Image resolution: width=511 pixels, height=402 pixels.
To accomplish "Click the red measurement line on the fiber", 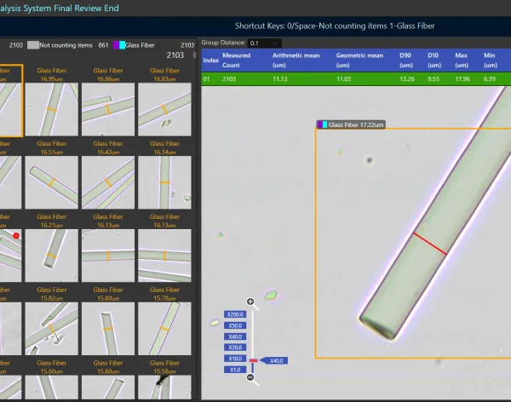I will click(x=430, y=244).
